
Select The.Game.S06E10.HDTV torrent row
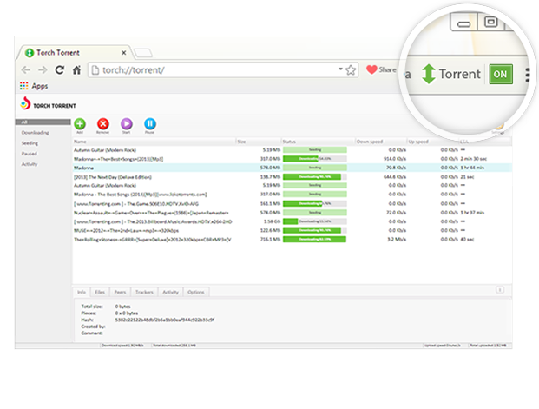coord(293,203)
